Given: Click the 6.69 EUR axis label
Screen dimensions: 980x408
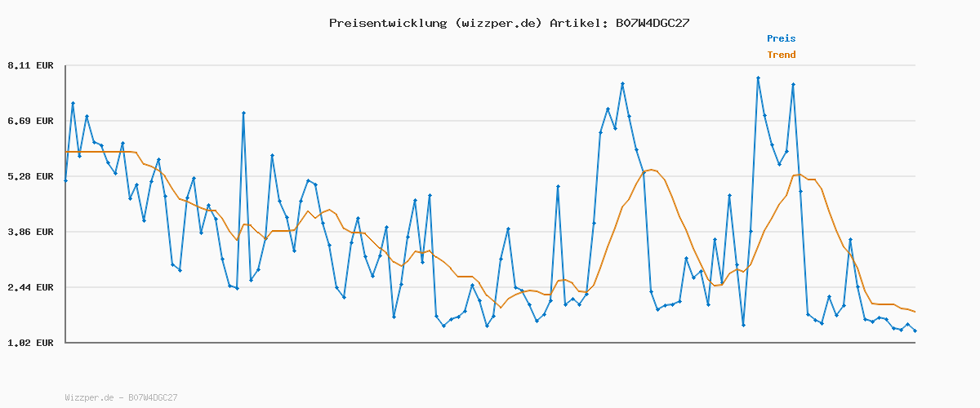Looking at the screenshot, I should [30, 121].
